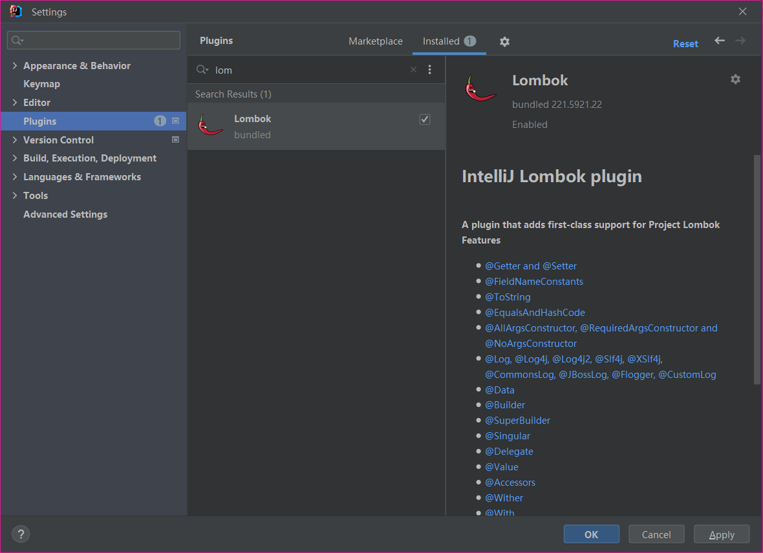
Task: Select Plugins in settings tree
Action: (93, 121)
